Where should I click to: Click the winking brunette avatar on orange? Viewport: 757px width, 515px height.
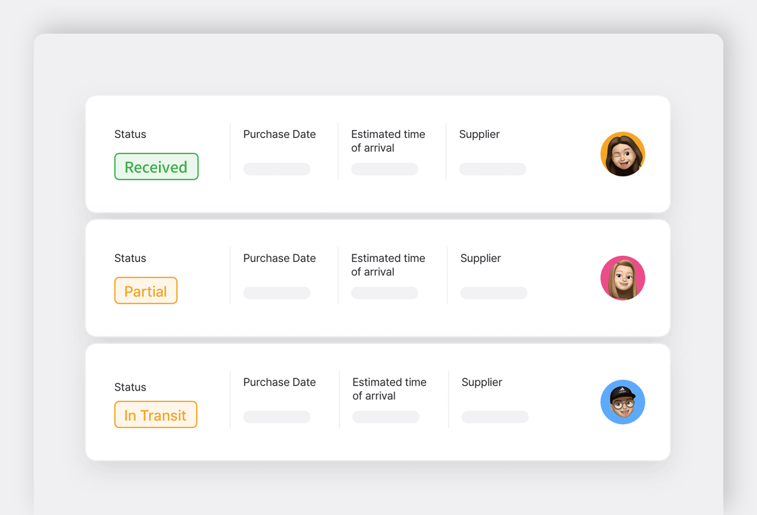coord(622,154)
